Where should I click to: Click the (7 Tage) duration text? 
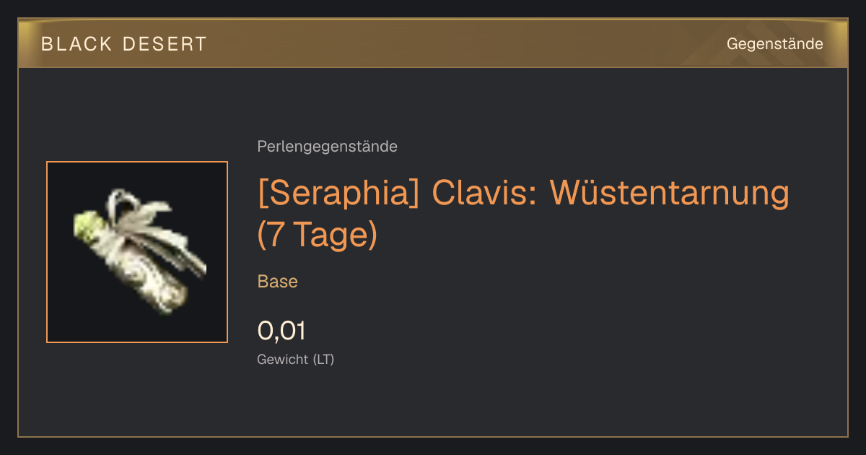coord(318,235)
